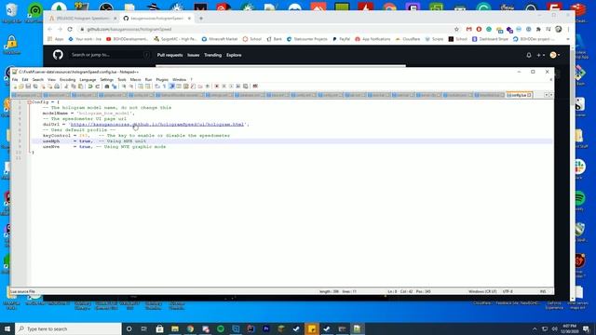The height and width of the screenshot is (335, 596).
Task: Open the Notepad++ icon on the taskbar
Action: point(357,328)
